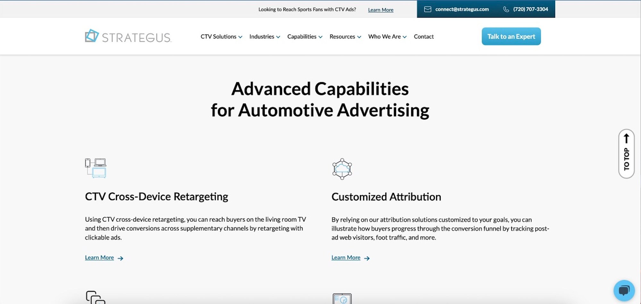Open Learn More under Customized Attribution

(x=346, y=258)
